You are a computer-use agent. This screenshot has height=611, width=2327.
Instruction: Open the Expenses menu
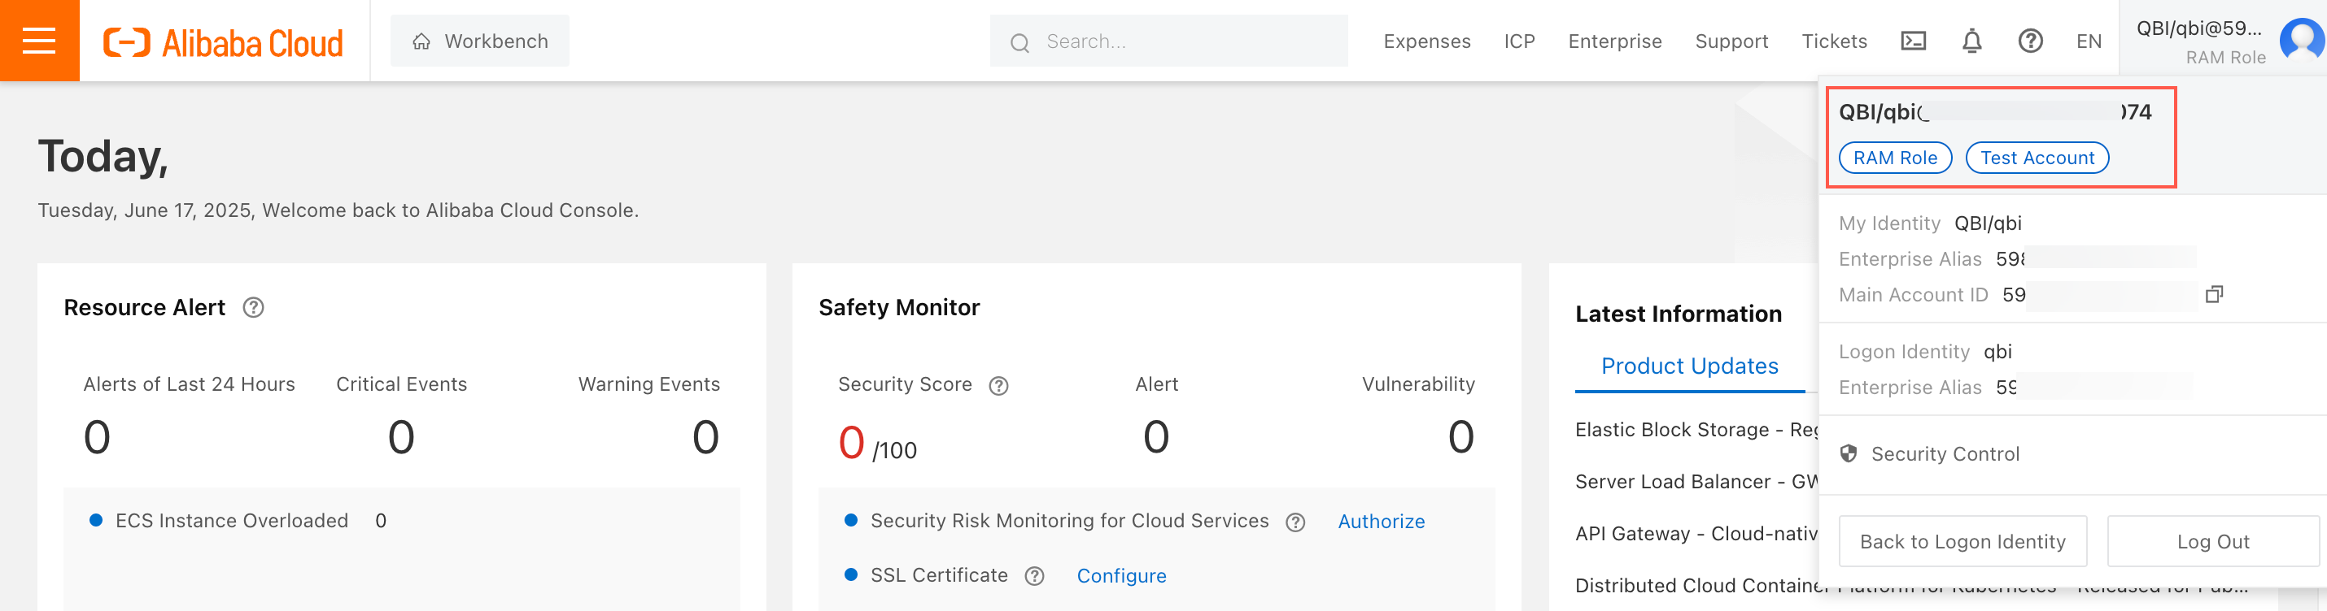(x=1426, y=41)
